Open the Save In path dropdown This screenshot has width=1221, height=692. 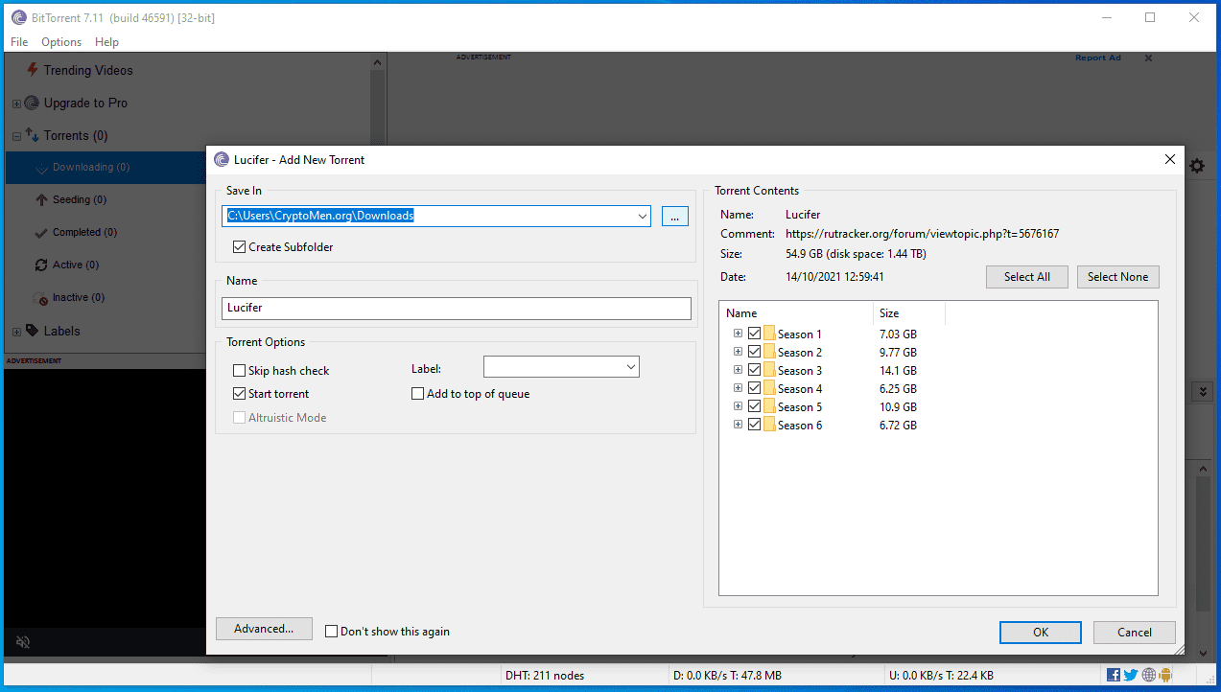point(642,216)
